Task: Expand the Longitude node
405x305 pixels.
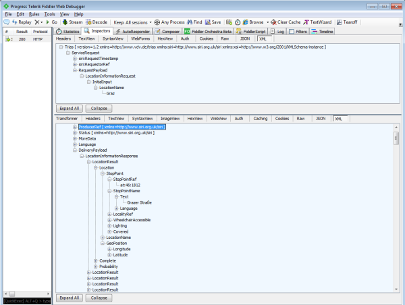Action: click(109, 249)
